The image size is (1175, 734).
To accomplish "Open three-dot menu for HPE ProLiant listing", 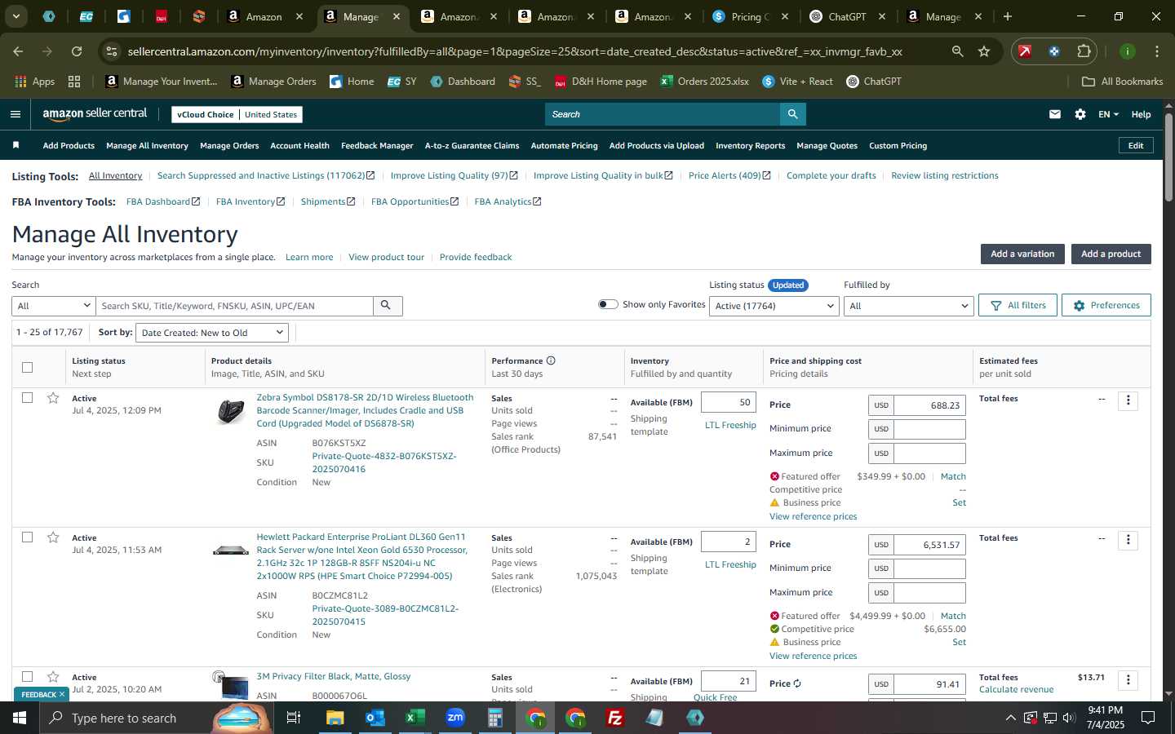I will pos(1128,540).
